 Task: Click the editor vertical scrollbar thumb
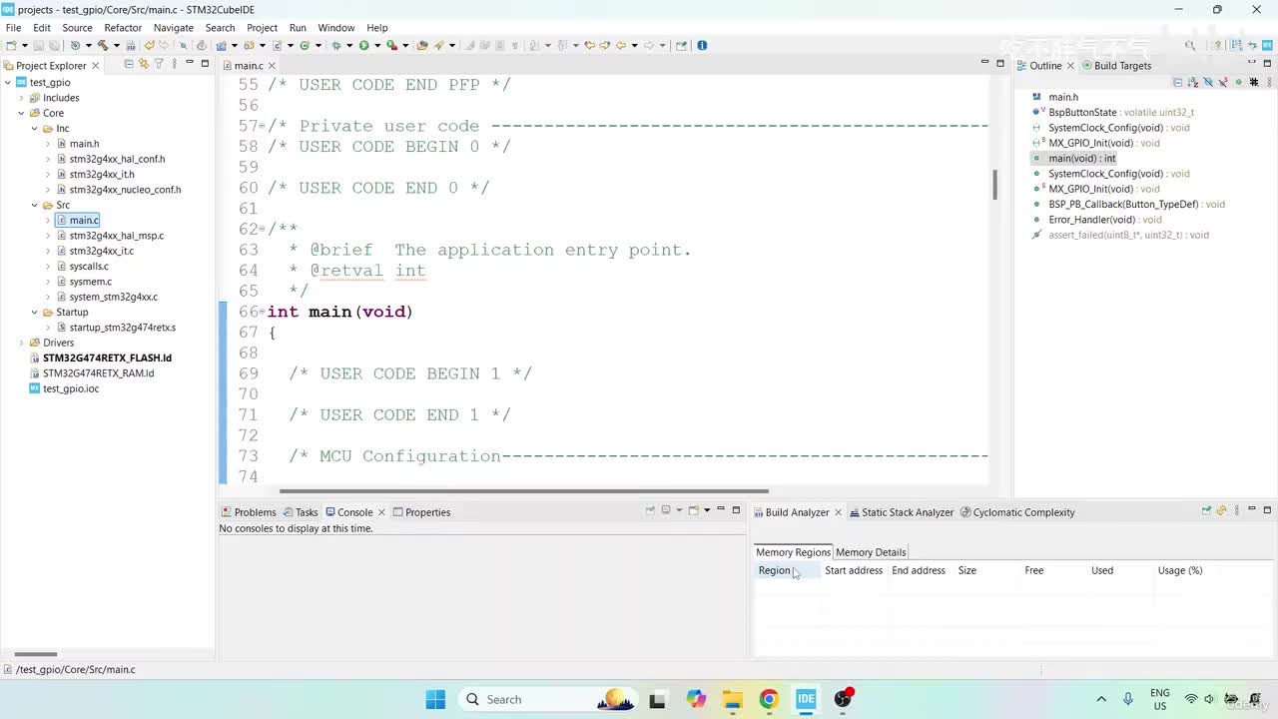(x=994, y=185)
